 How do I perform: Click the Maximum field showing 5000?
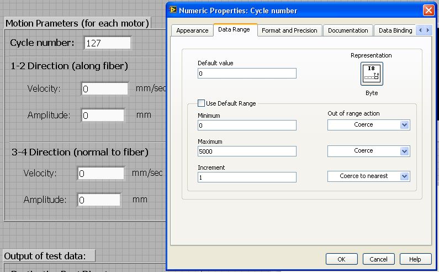tap(247, 151)
